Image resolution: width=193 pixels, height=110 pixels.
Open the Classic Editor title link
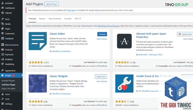click(x=57, y=34)
